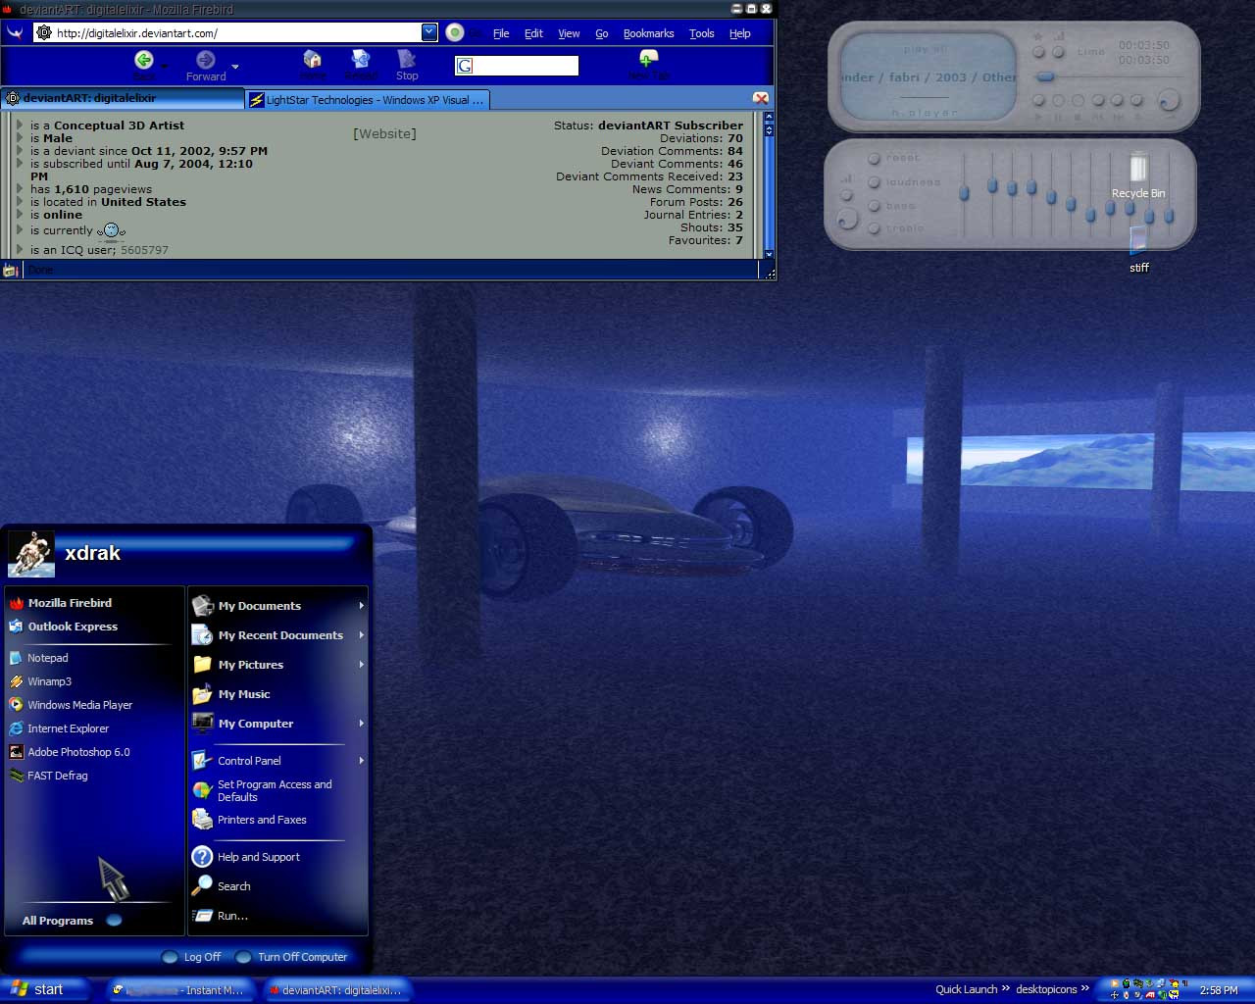Close the current tab with red X
This screenshot has height=1004, width=1255.
point(760,98)
